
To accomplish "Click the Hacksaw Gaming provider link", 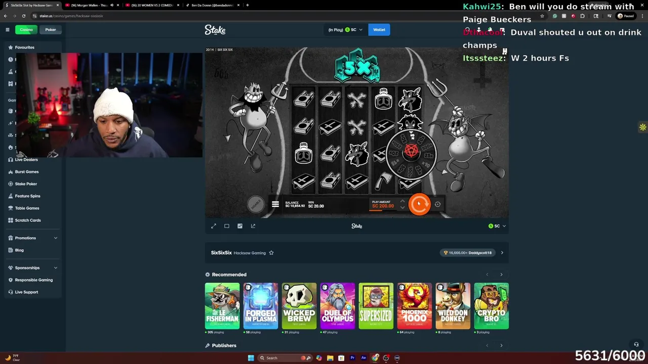I will pos(250,253).
